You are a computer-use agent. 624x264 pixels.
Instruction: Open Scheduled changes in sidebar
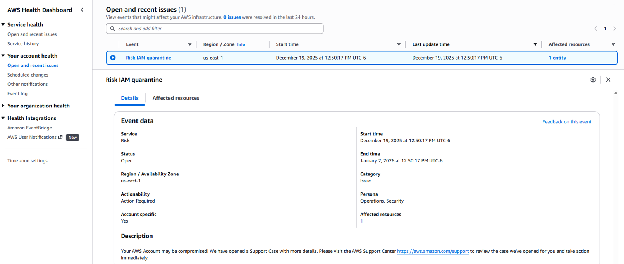click(28, 75)
